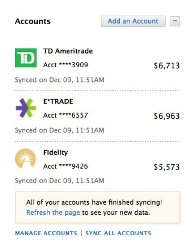Open the MANAGE ACCOUNTS link
Image resolution: width=195 pixels, height=252 pixels.
tap(46, 233)
